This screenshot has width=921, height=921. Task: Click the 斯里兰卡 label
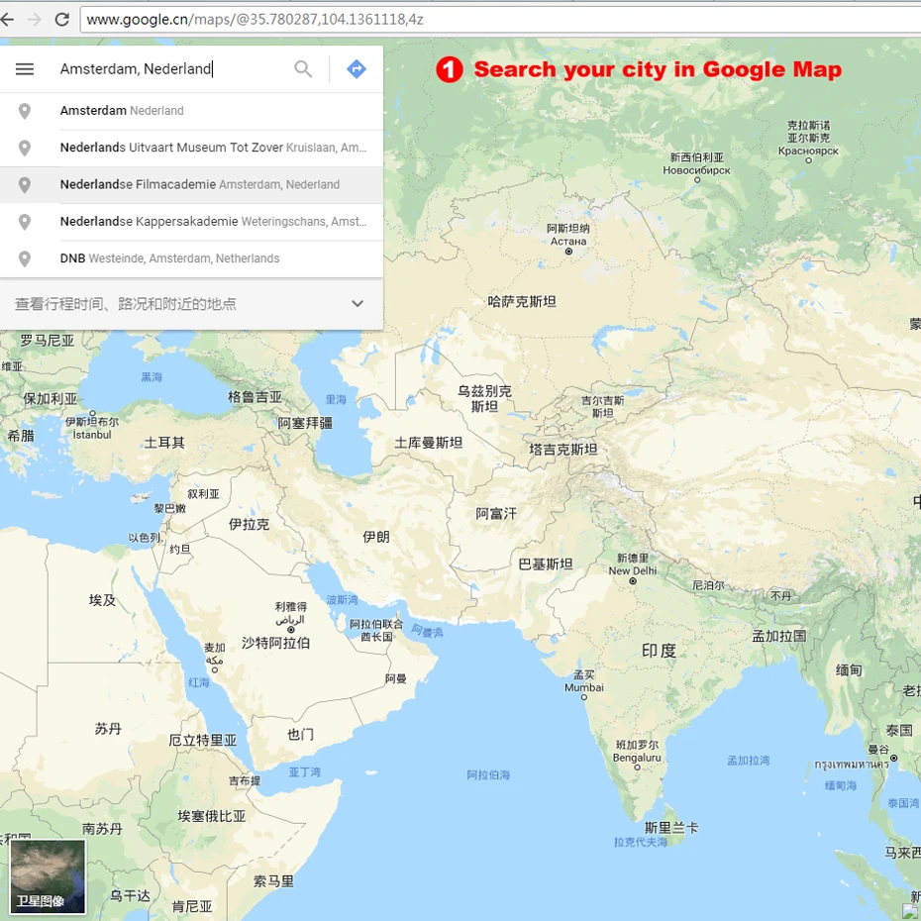pyautogui.click(x=671, y=828)
